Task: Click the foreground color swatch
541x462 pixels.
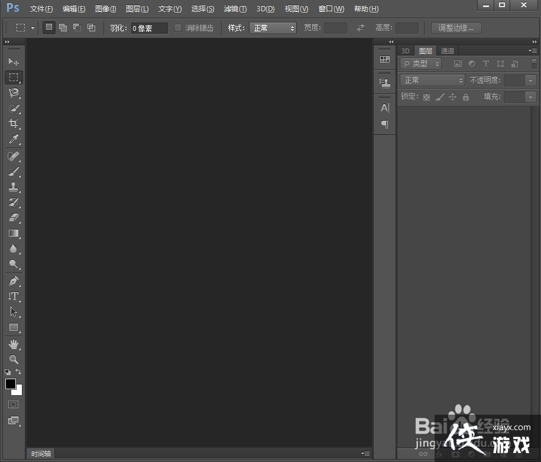Action: pos(11,384)
